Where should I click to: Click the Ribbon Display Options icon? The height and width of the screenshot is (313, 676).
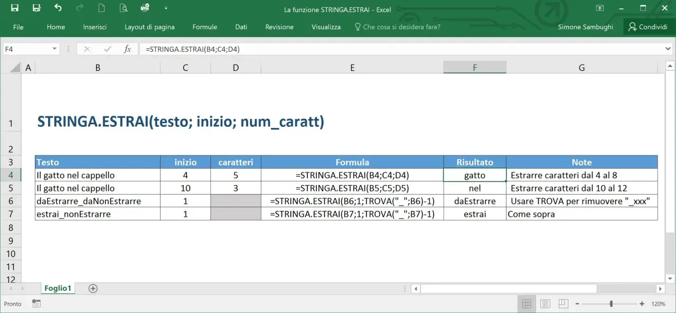coord(600,8)
